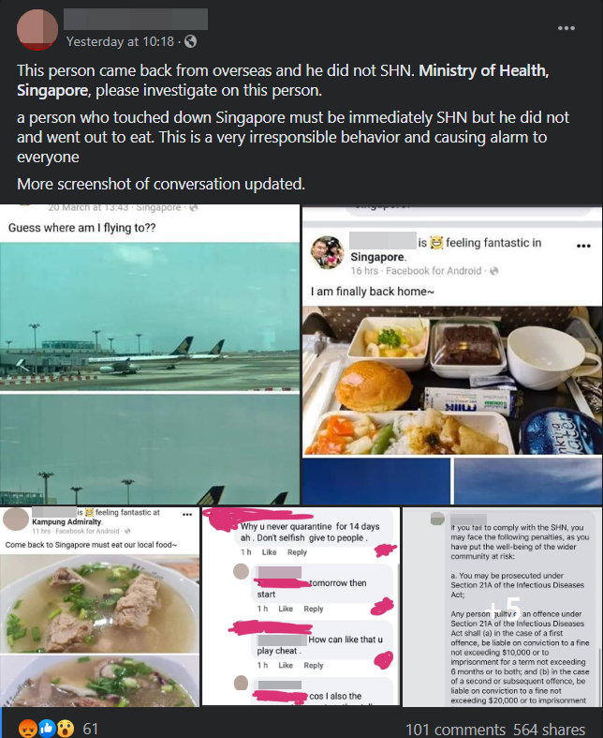Click the poster's profile picture
Viewport: 603px width, 738px height.
pos(37,29)
